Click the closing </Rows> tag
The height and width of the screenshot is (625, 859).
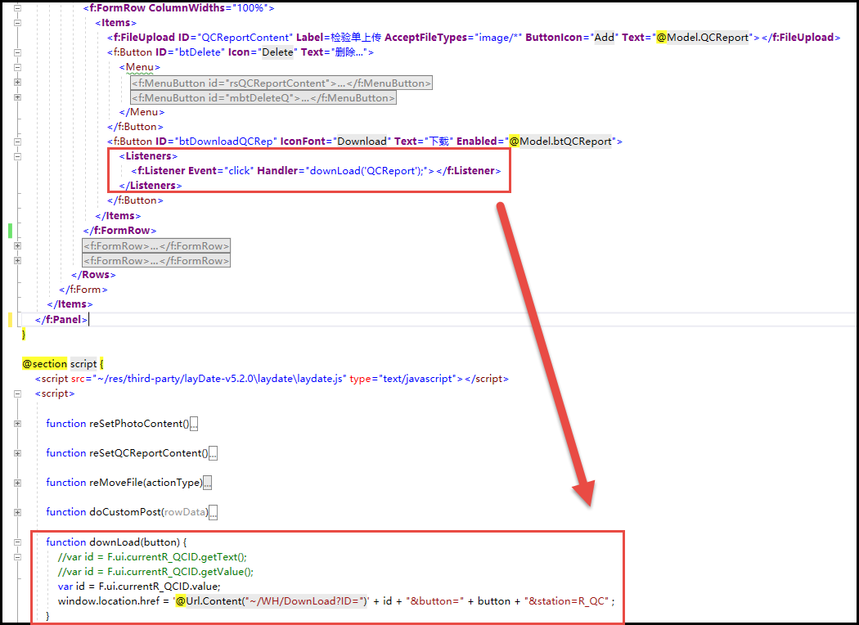pyautogui.click(x=94, y=275)
